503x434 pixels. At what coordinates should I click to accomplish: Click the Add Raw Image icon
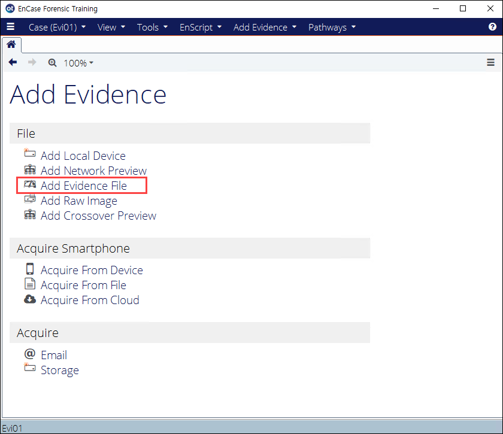pyautogui.click(x=30, y=199)
